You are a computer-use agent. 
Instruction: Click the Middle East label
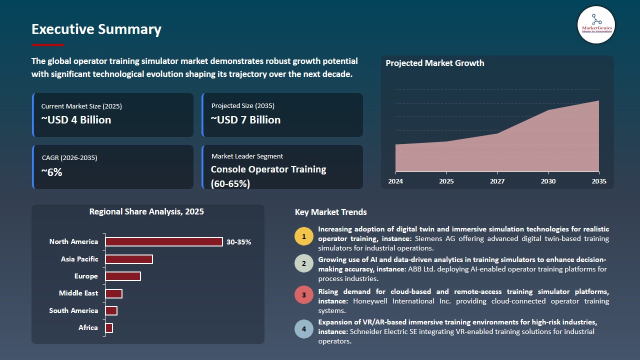pyautogui.click(x=78, y=293)
